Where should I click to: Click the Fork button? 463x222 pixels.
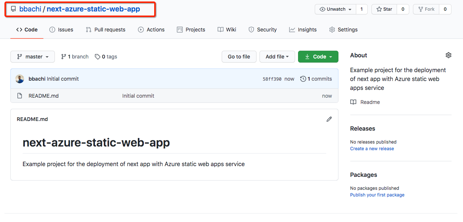426,9
